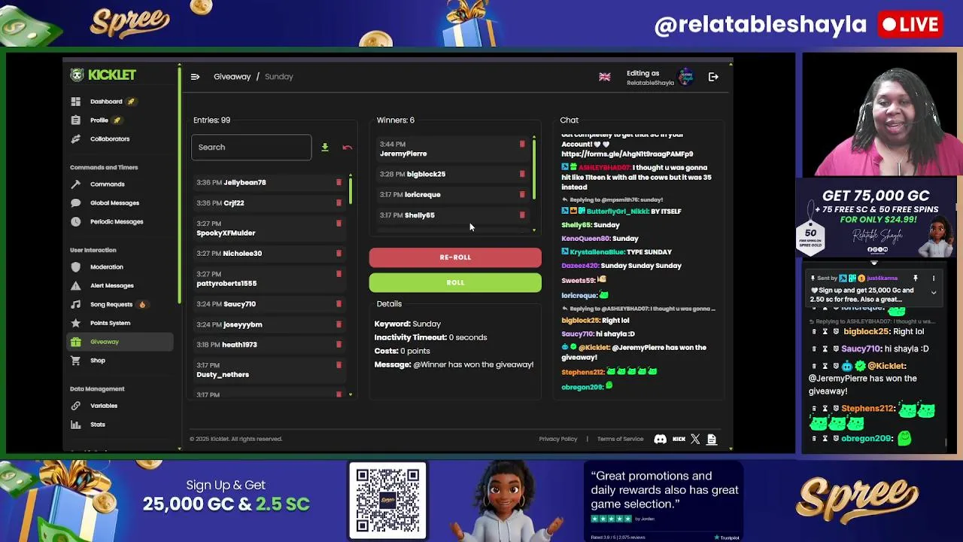Click the Shop cart icon
This screenshot has width=963, height=542.
click(x=75, y=361)
